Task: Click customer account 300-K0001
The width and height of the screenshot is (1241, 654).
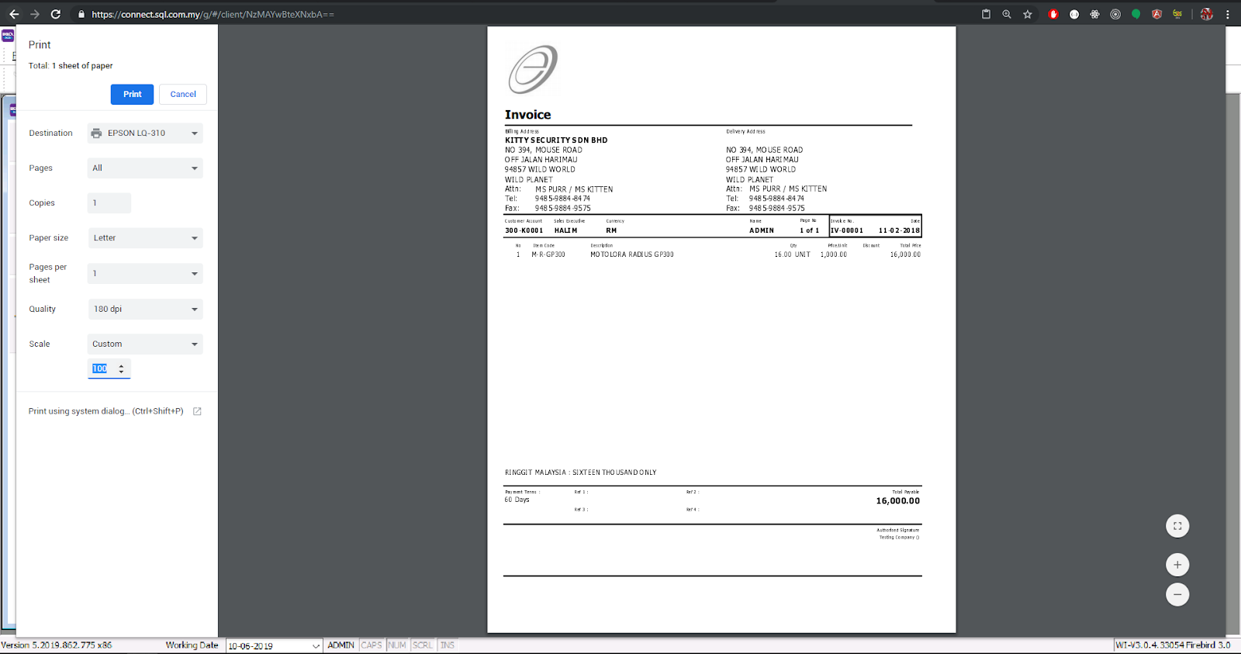Action: pyautogui.click(x=524, y=230)
